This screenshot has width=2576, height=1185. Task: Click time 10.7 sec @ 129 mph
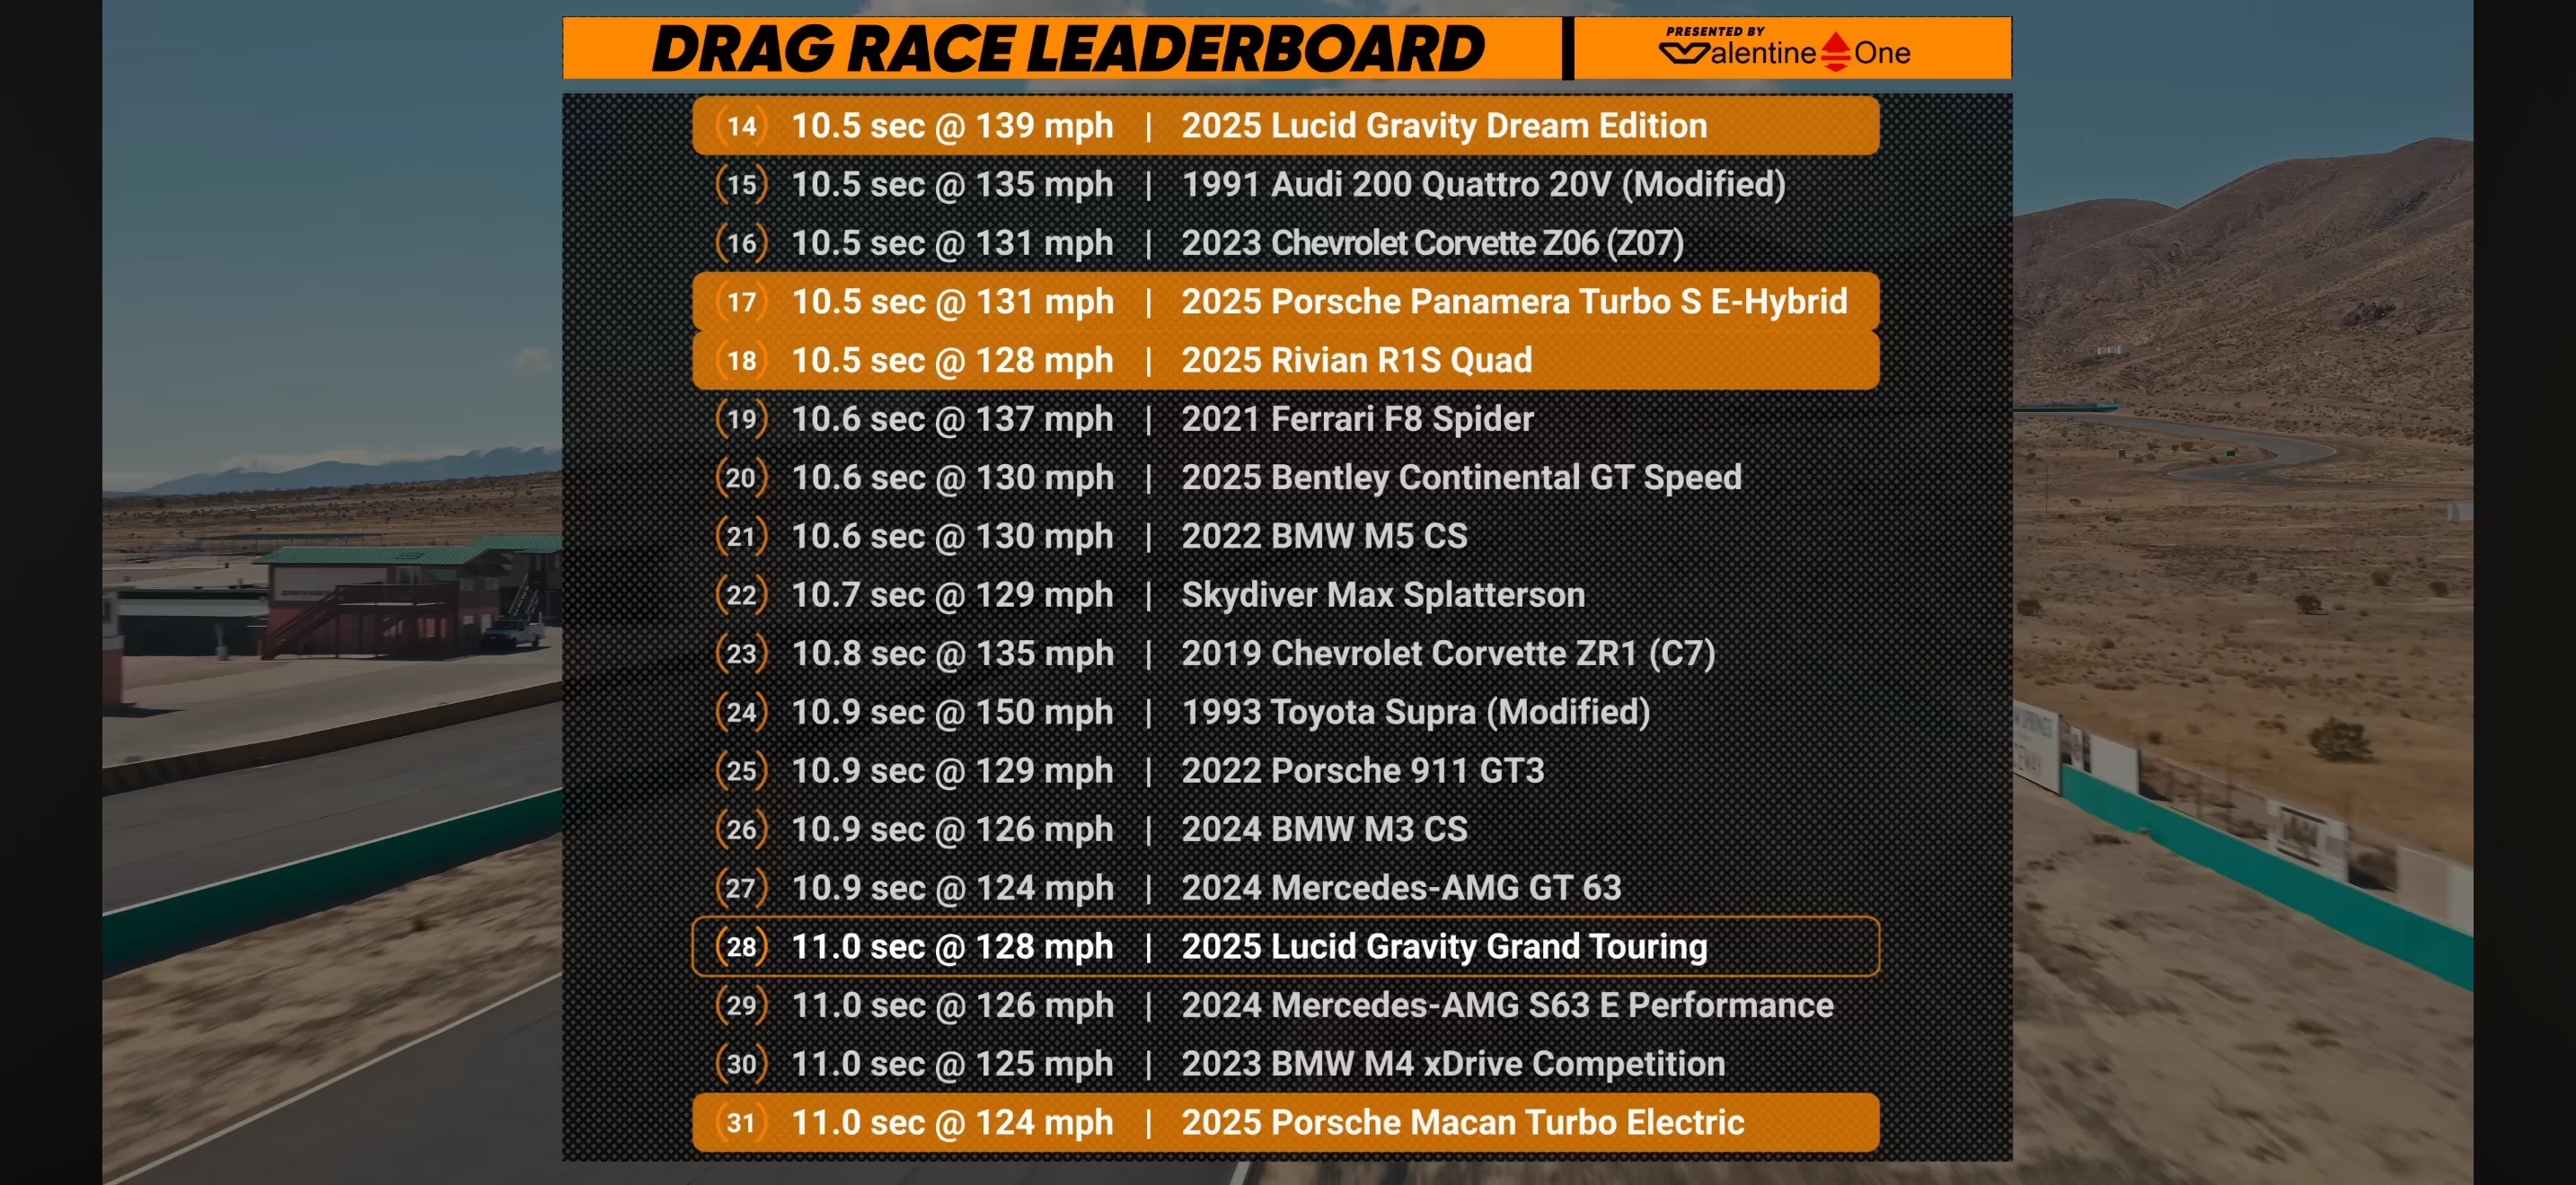(x=952, y=594)
